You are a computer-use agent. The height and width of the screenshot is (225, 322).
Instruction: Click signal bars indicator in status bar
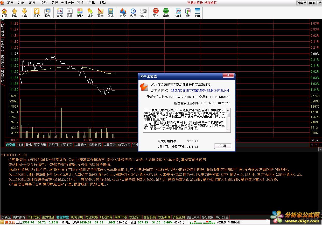click(x=202, y=222)
